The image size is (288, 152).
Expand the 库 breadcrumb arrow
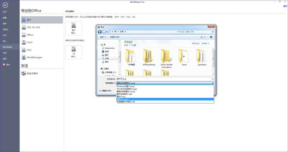(x=118, y=32)
